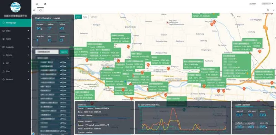
Task: Click the 1.041 MPa pressure label
Action: 243,46
